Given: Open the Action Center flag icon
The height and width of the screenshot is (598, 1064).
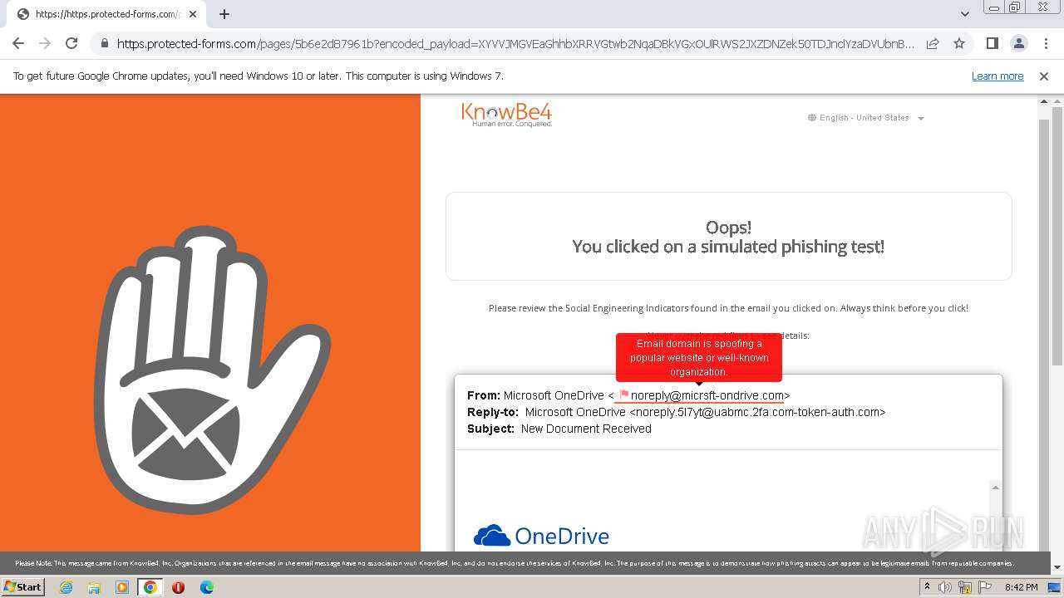Looking at the screenshot, I should [x=984, y=587].
